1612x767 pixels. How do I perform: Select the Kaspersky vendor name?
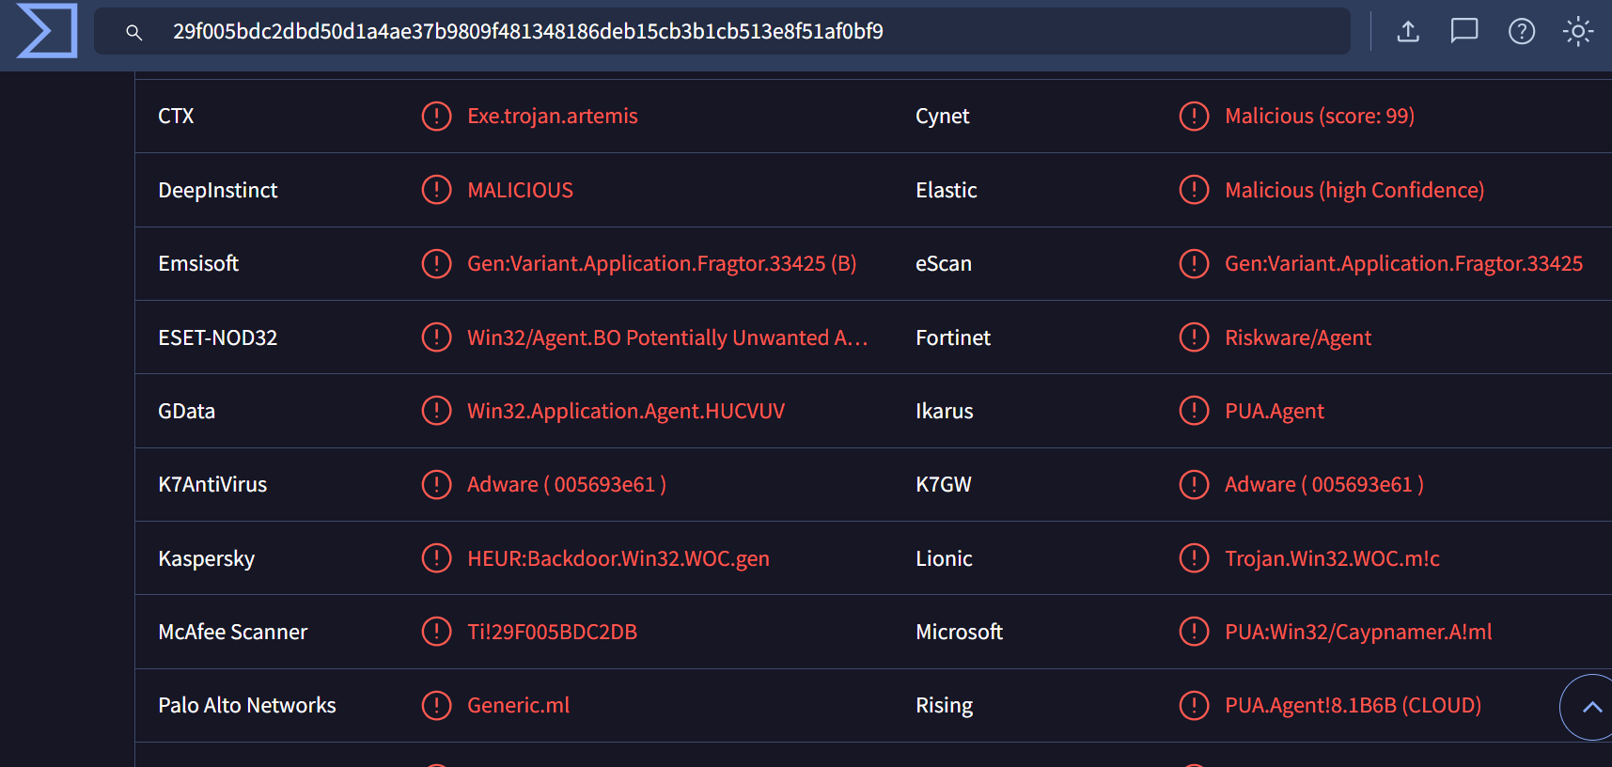tap(207, 558)
